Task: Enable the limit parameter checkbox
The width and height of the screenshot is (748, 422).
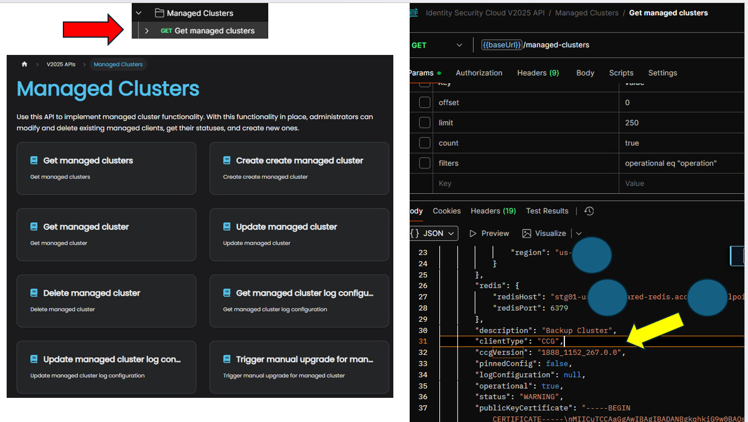Action: pos(425,123)
